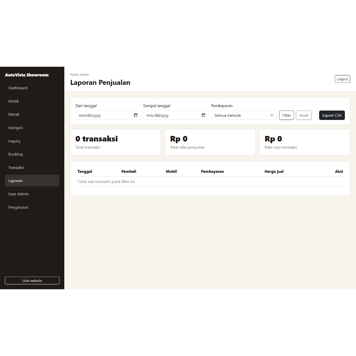
Task: Open the Merek menu item
Action: click(32, 114)
